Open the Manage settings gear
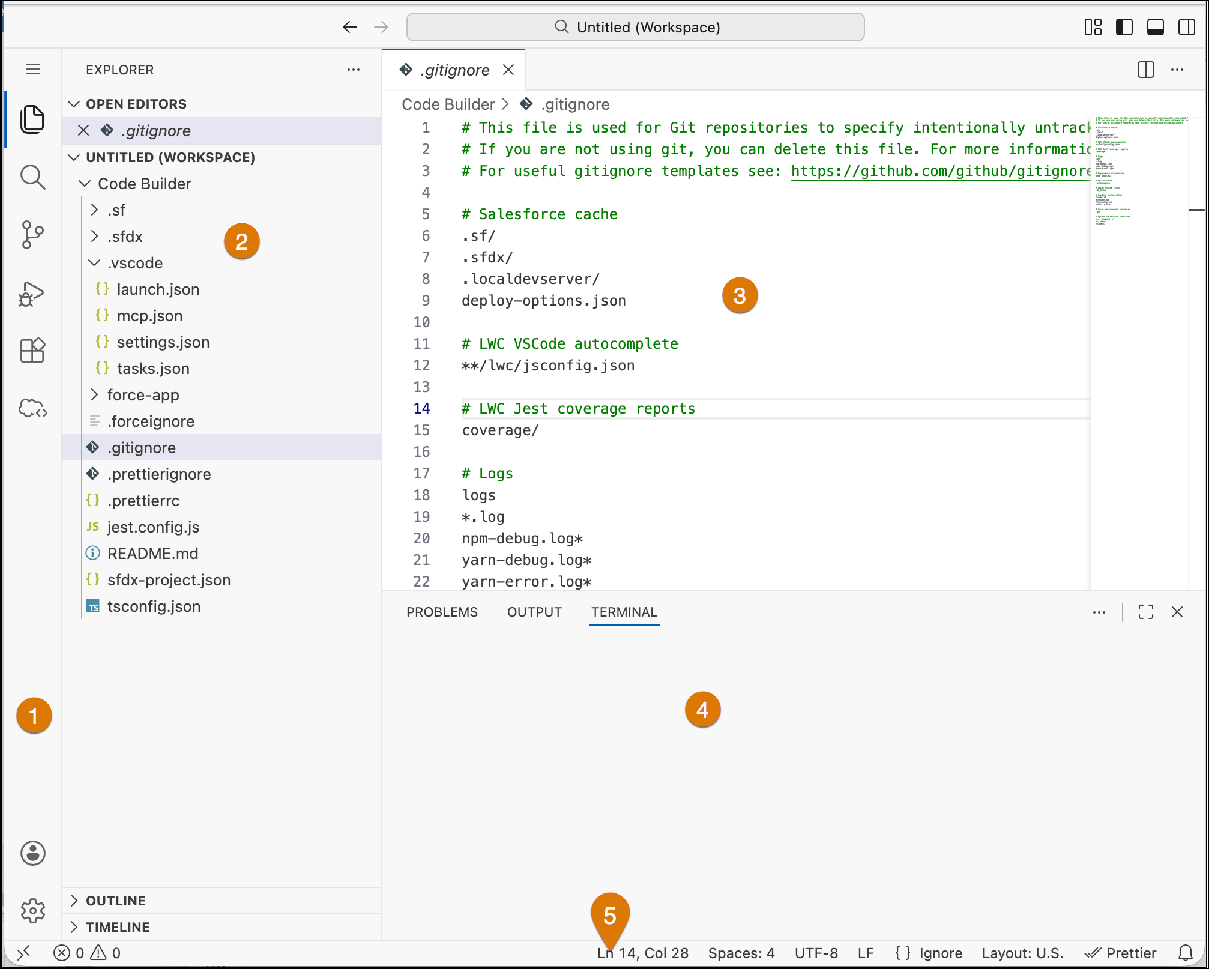Viewport: 1209px width, 969px height. 33,911
